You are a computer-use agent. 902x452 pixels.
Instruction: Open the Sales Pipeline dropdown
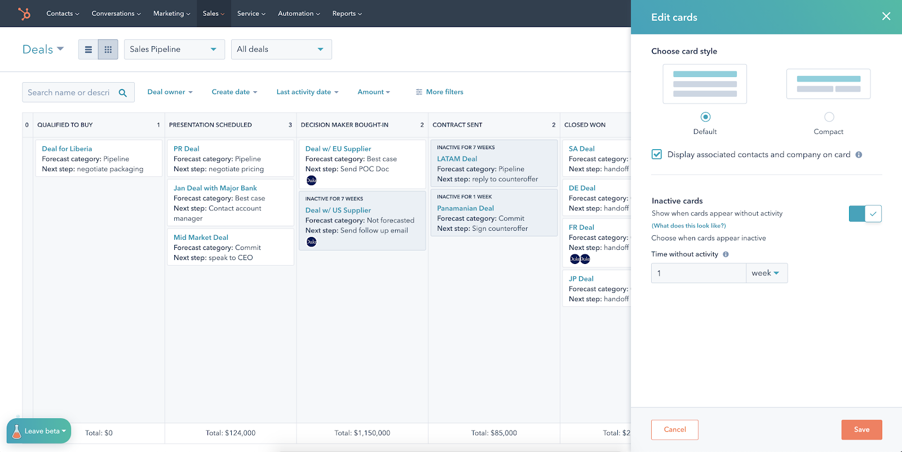(x=174, y=50)
